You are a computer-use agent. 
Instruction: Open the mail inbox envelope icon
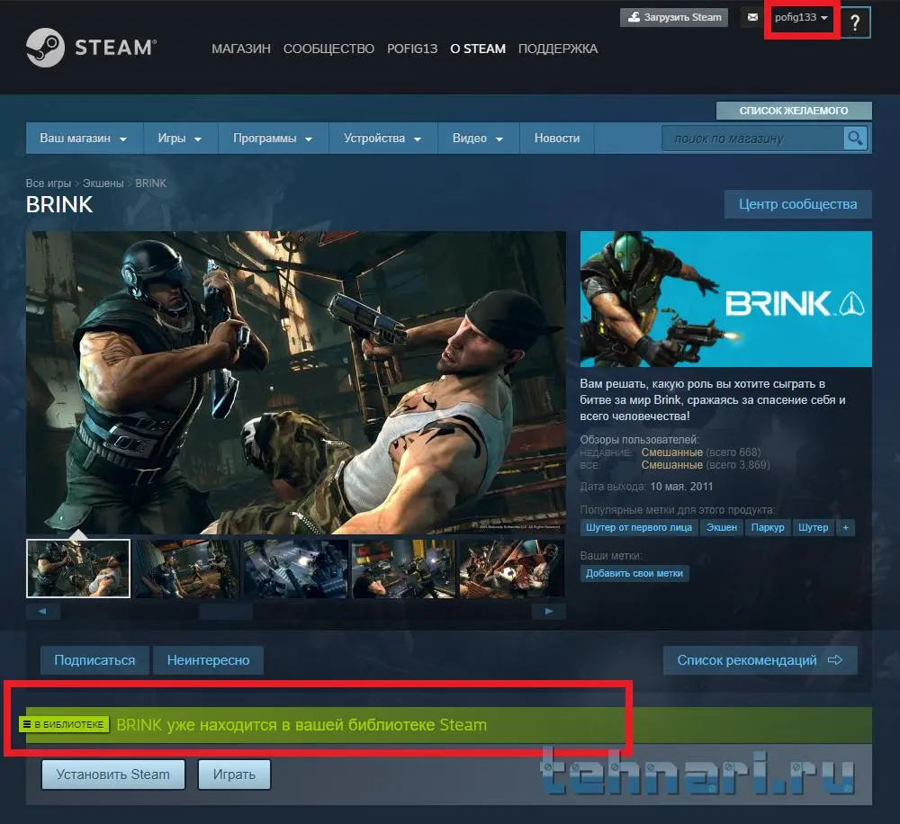point(752,17)
